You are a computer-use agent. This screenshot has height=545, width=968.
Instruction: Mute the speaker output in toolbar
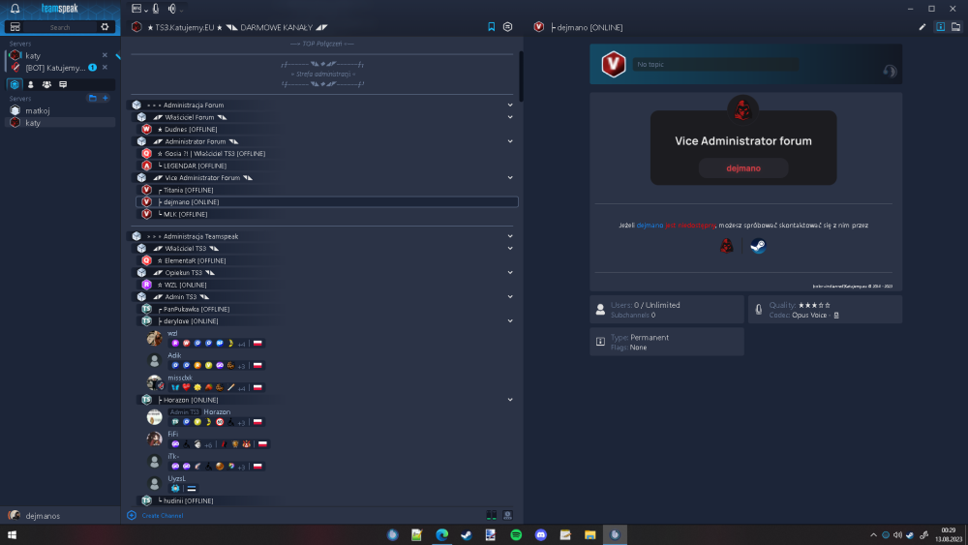pyautogui.click(x=172, y=9)
